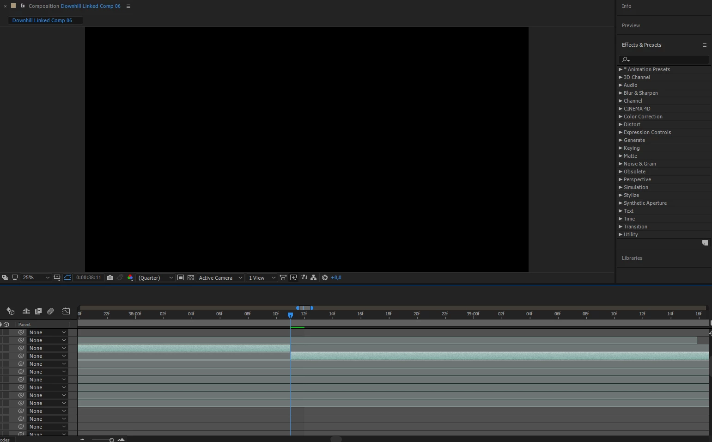Expand the Distort effects category
The width and height of the screenshot is (712, 442).
pos(621,124)
